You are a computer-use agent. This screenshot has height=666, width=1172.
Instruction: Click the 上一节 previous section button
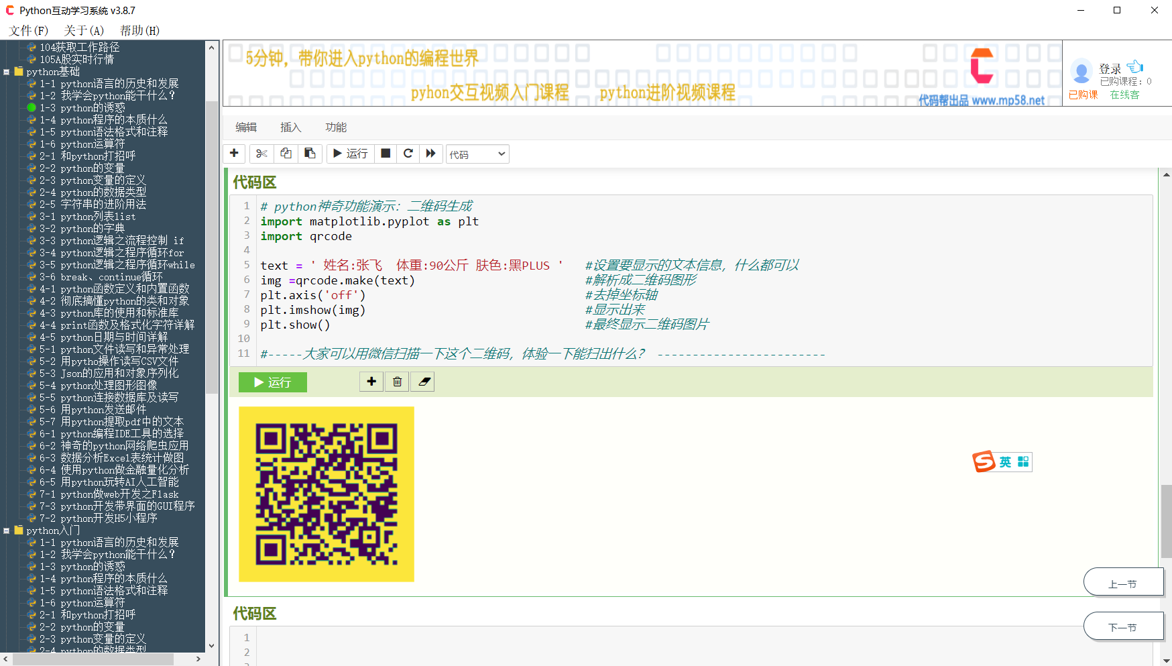point(1123,581)
